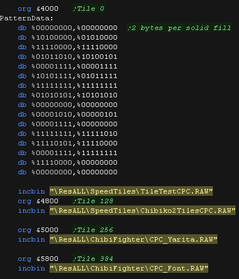Click the CPC_Font.RAW file path string

tap(129, 268)
